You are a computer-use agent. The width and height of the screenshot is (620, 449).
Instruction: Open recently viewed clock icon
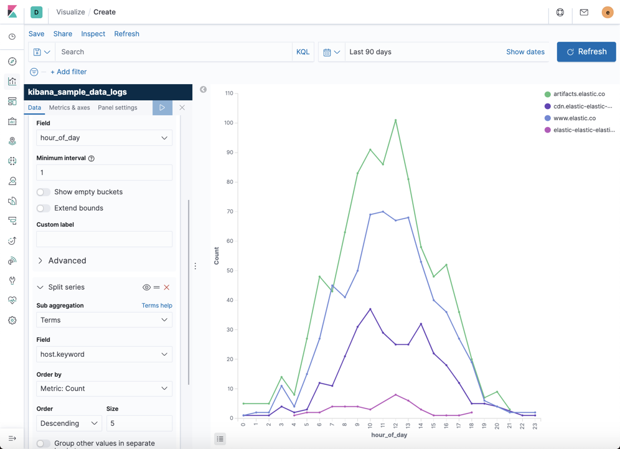(x=12, y=37)
